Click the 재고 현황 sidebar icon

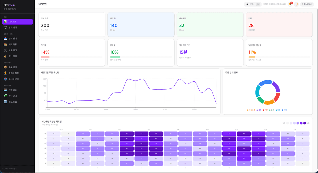point(5,45)
